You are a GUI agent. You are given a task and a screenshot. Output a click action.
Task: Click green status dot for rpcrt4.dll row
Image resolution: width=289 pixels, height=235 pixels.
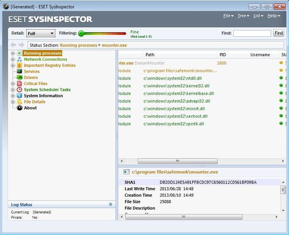(281, 123)
